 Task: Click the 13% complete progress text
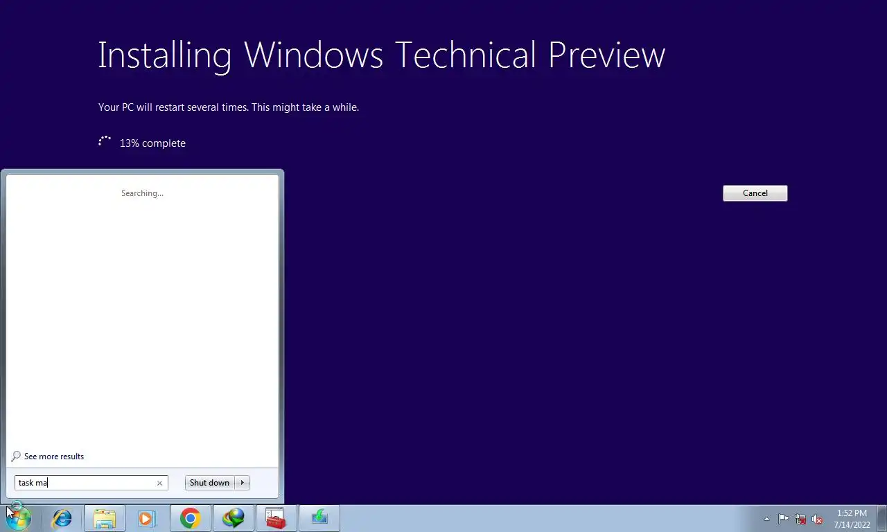pos(152,143)
